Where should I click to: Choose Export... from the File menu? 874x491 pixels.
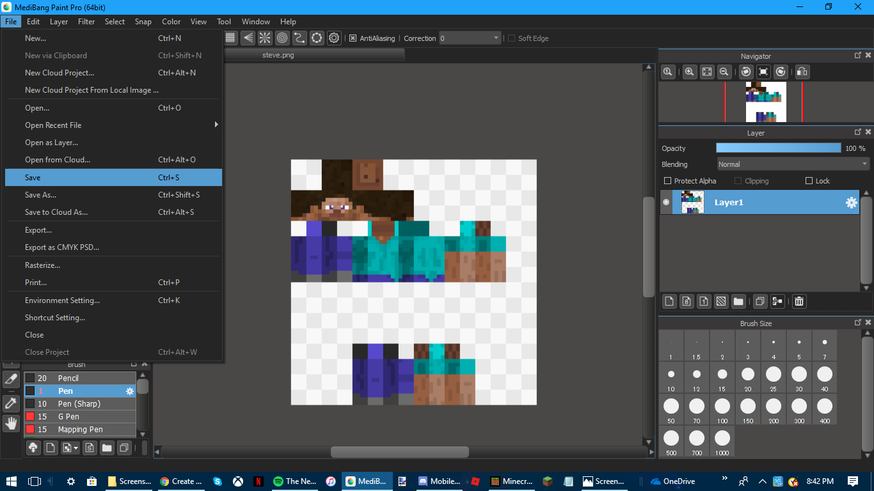(113, 230)
